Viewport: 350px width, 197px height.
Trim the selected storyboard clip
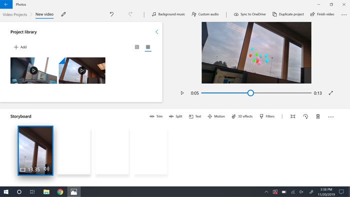coord(156,116)
